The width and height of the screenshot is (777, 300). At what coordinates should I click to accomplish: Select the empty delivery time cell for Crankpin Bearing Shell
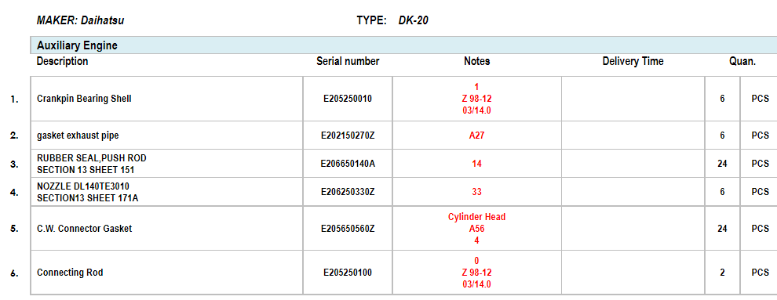point(633,99)
